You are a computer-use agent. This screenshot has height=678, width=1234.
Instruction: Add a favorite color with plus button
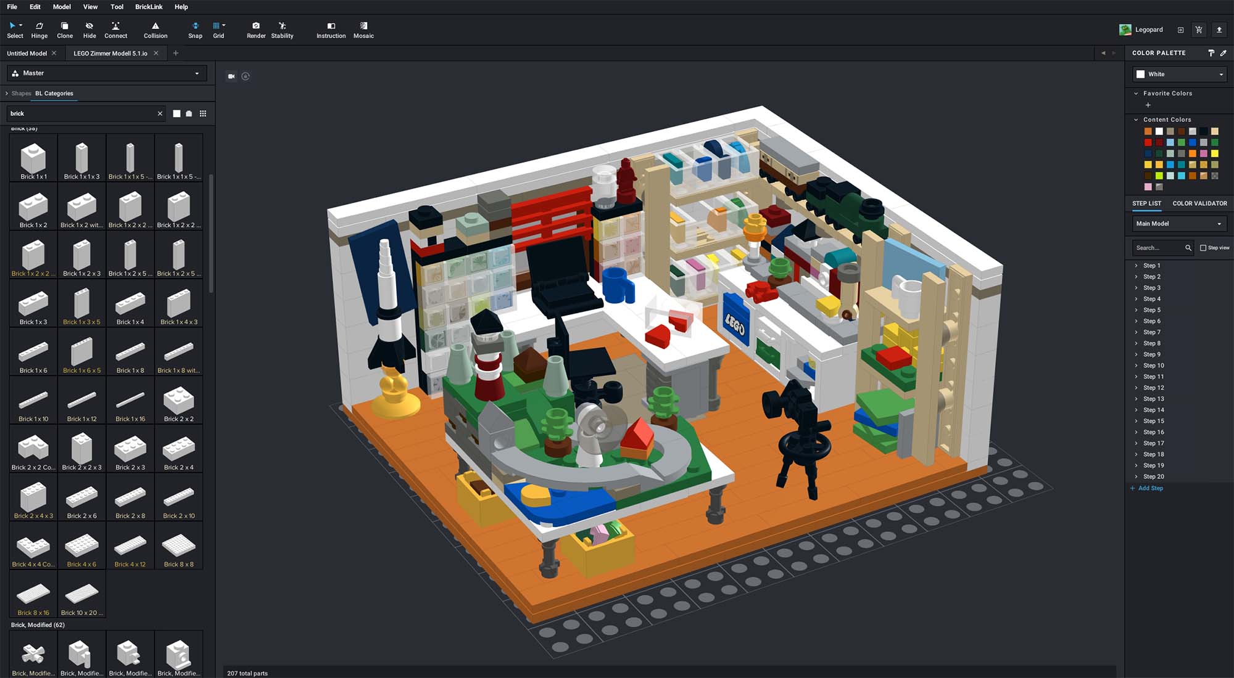[x=1148, y=105]
